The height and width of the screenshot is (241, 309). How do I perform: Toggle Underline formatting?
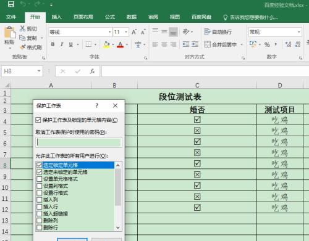click(71, 44)
